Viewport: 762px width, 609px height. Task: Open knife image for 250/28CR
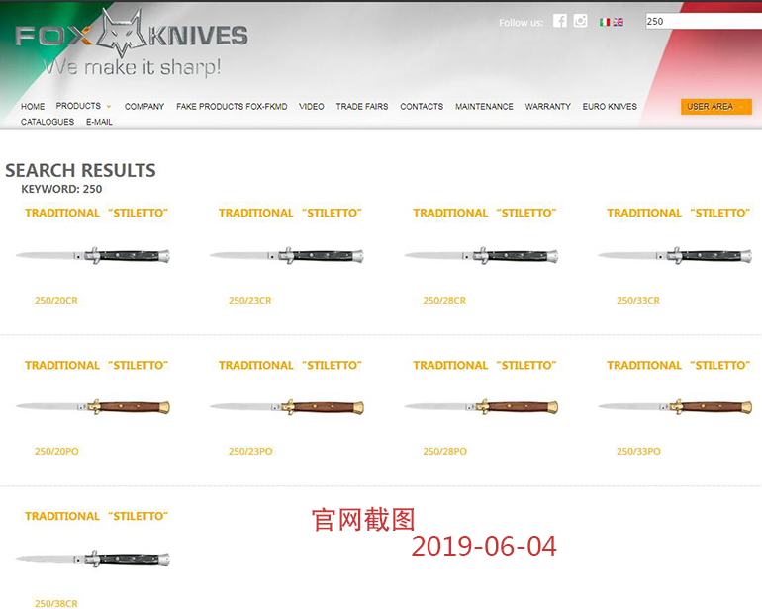(481, 255)
